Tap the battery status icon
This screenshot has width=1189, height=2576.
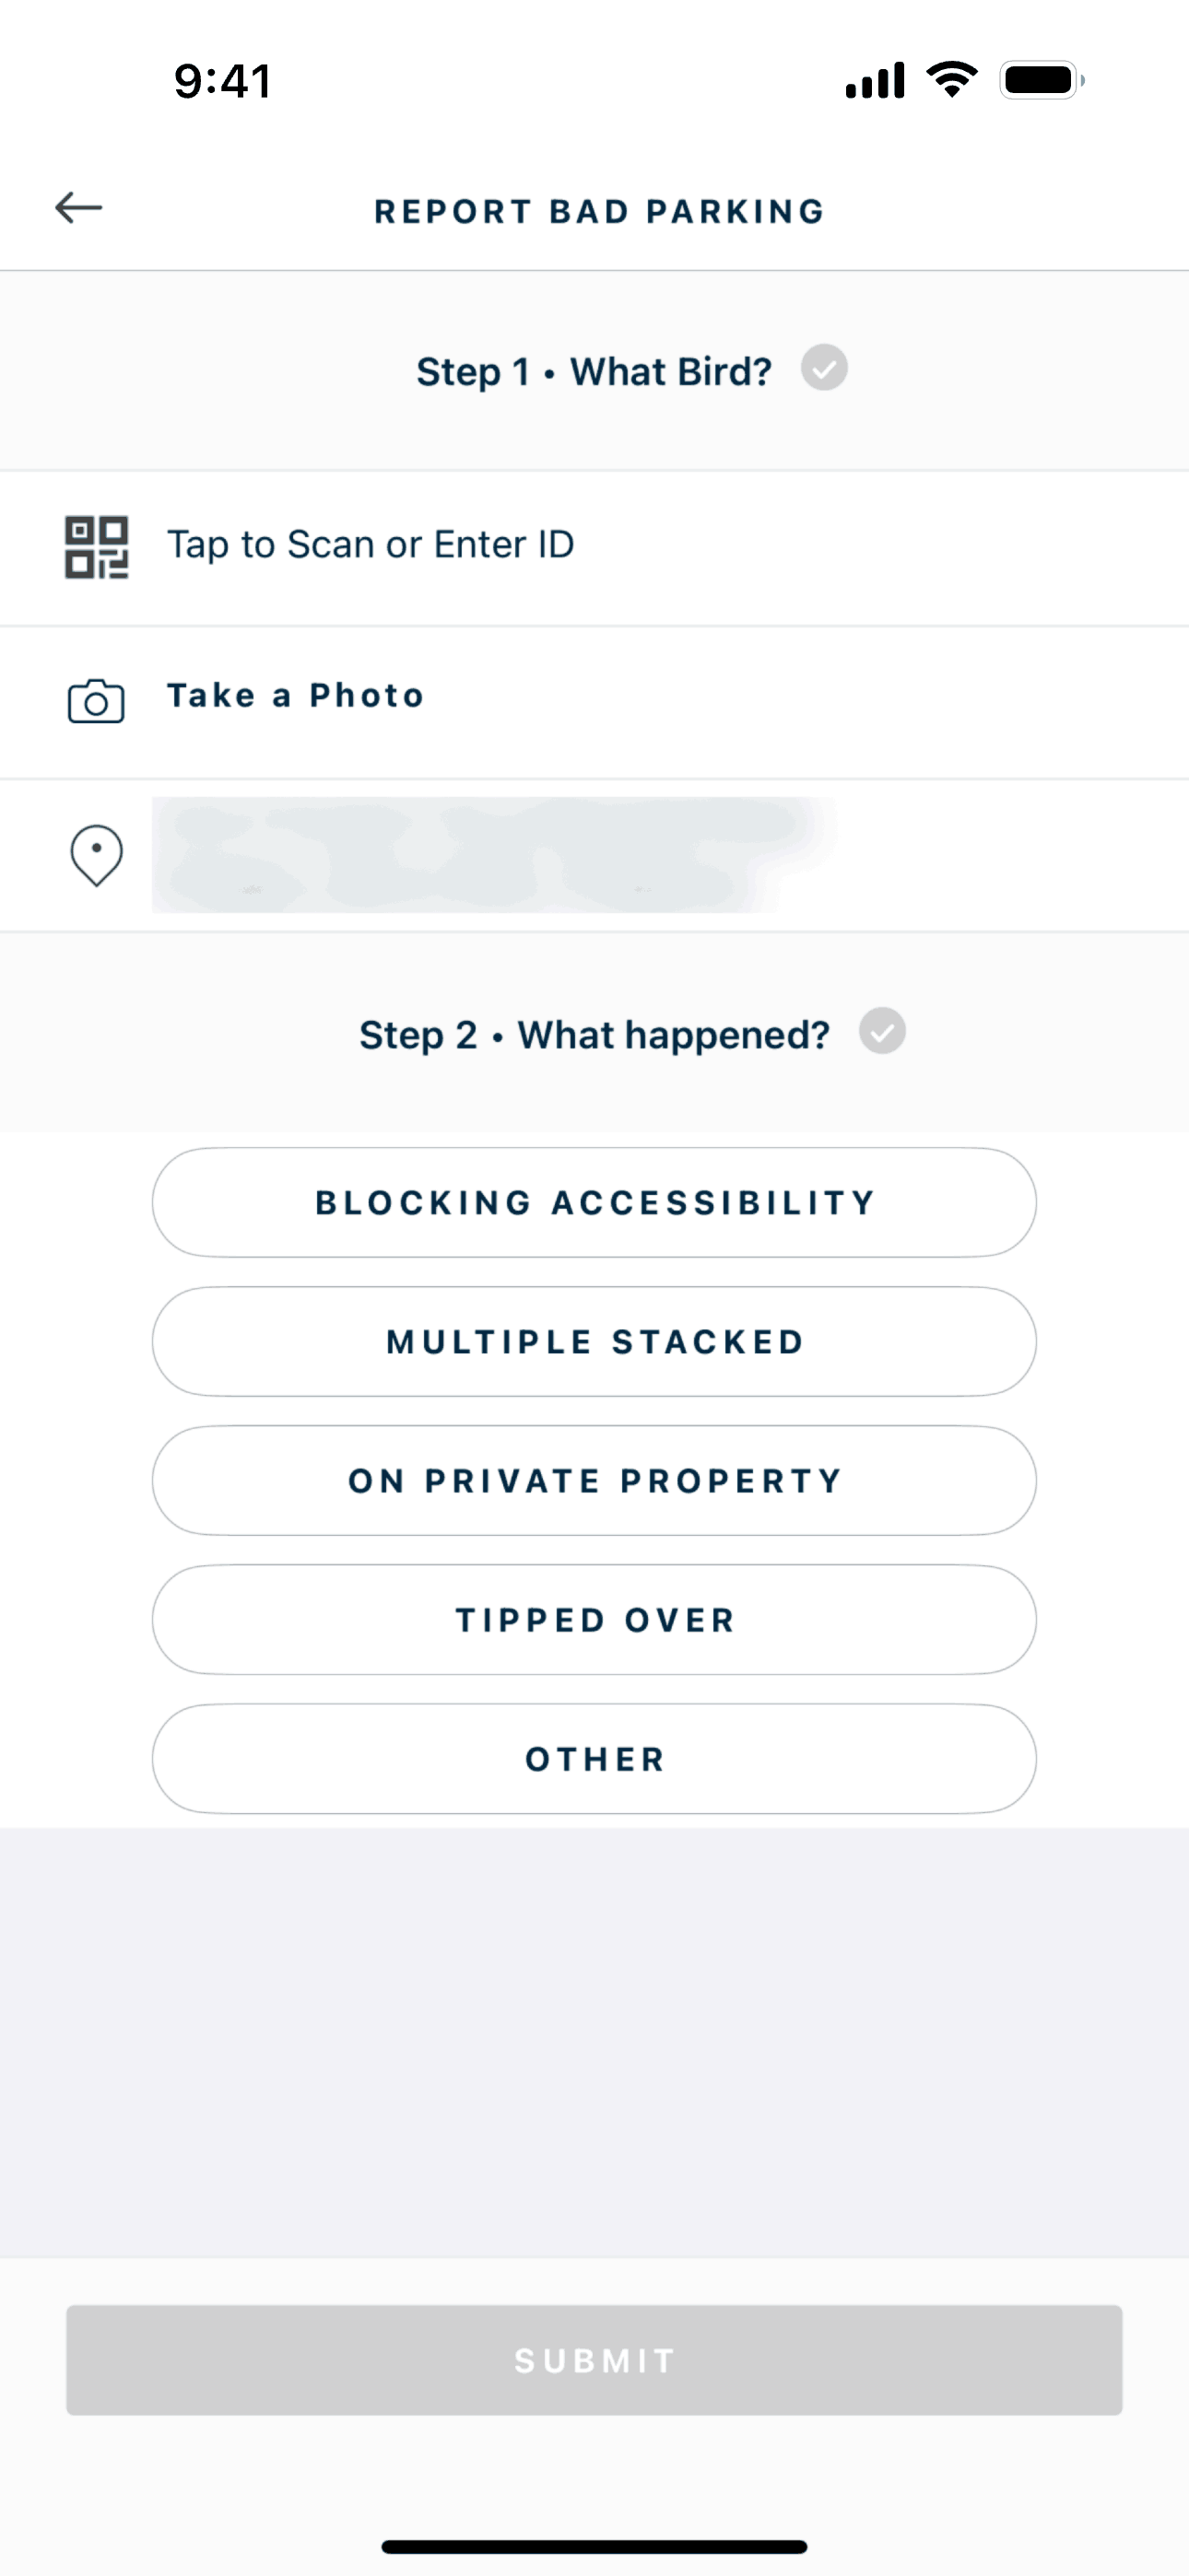(1041, 80)
